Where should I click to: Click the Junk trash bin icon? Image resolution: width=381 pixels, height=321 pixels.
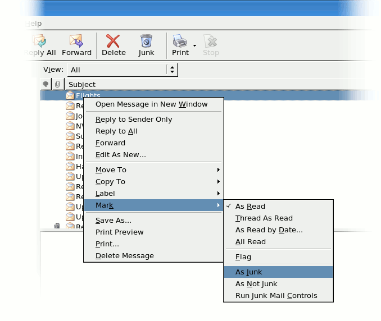click(146, 42)
